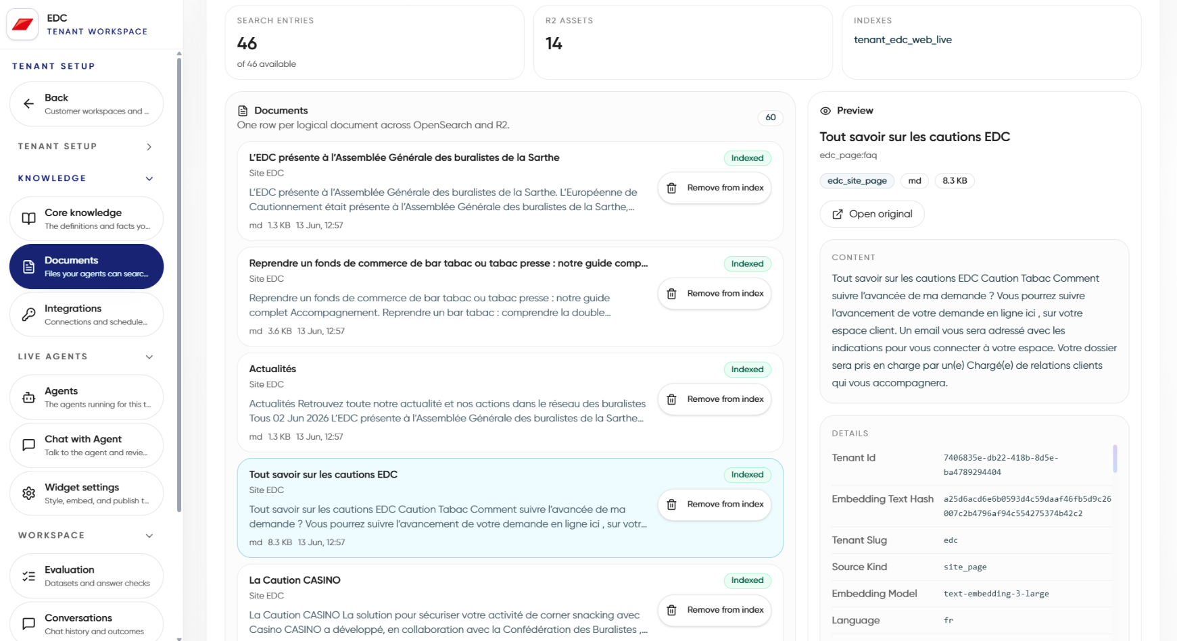Screen dimensions: 1177x641
Task: Click the trash icon on La Caution CASINO row
Action: pos(671,610)
